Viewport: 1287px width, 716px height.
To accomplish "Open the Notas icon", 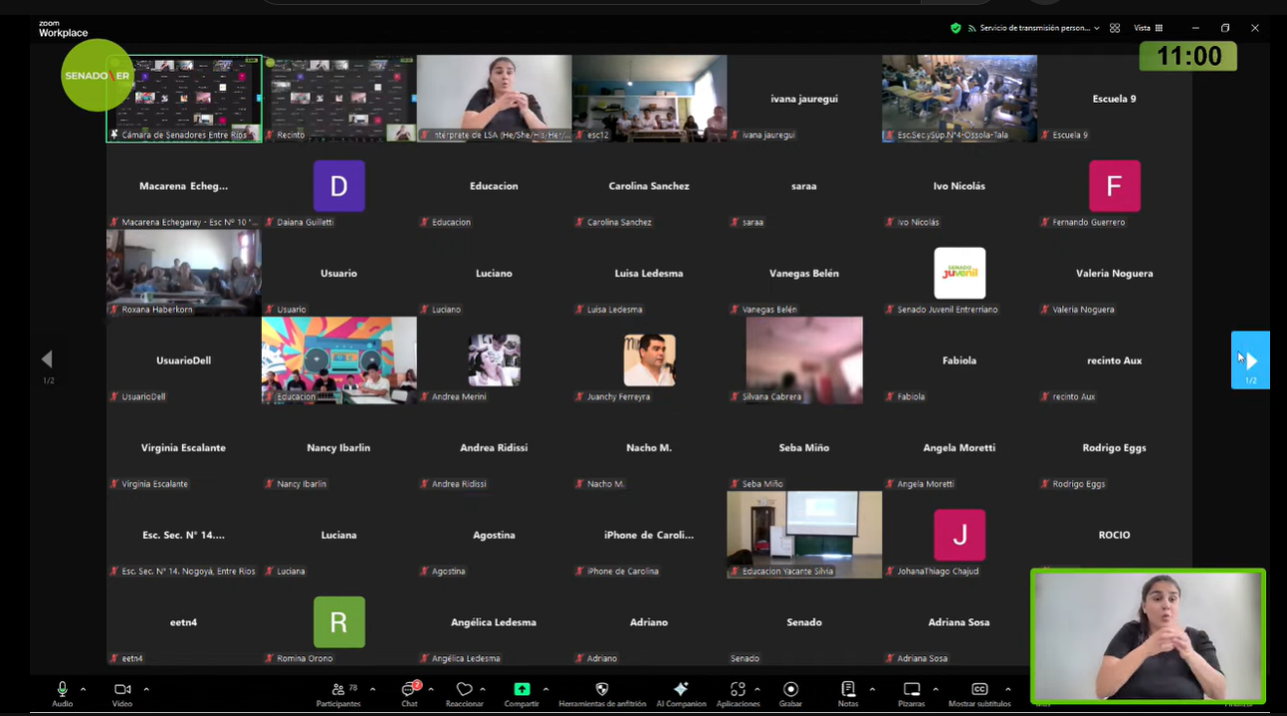I will 848,689.
